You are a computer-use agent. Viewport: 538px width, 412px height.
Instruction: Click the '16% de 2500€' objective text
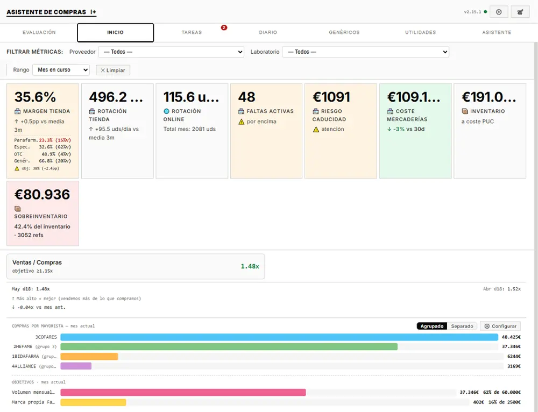(505, 402)
